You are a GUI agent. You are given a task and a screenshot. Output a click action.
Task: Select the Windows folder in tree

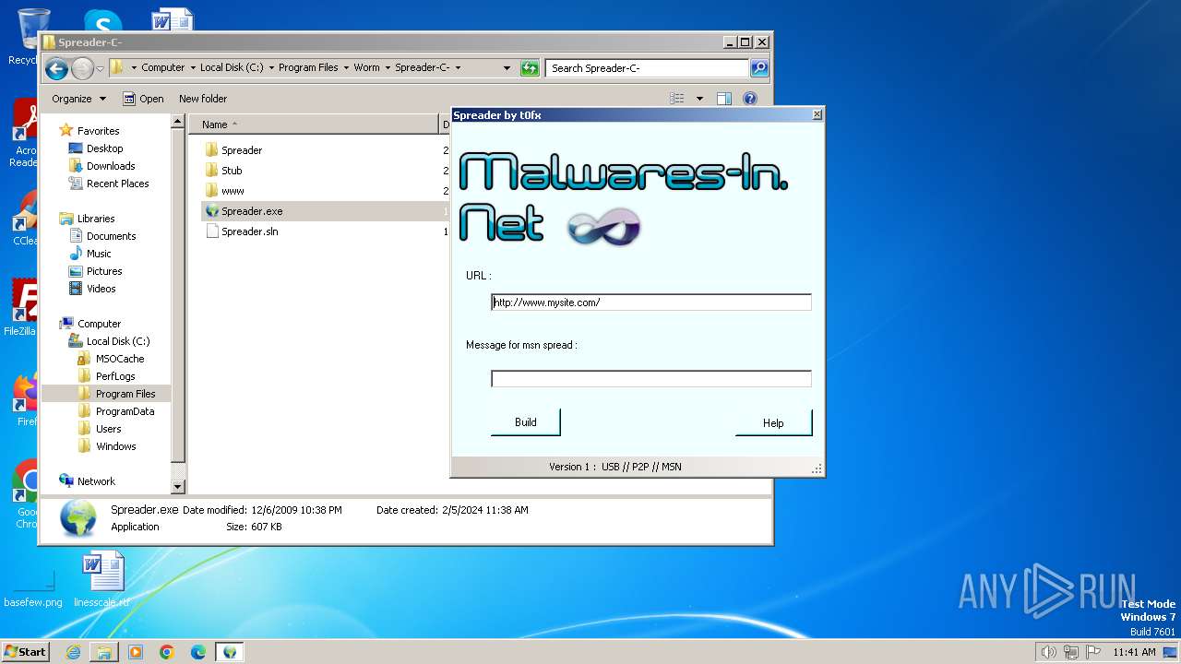(x=115, y=446)
